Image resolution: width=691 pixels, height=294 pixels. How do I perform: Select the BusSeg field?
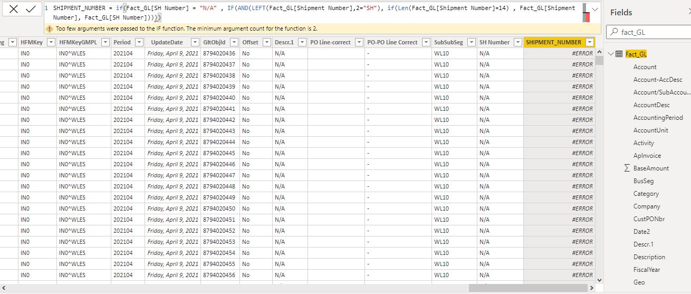click(644, 181)
